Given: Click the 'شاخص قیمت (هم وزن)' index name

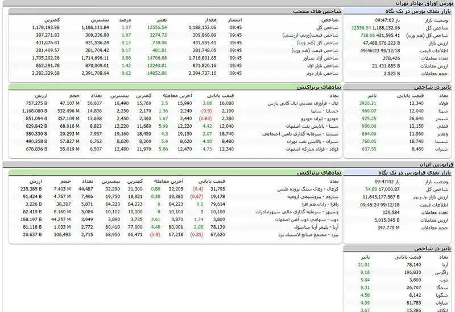Looking at the screenshot, I should tap(315, 50).
